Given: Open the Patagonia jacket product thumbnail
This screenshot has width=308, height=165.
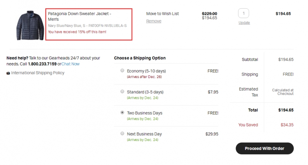Looking at the screenshot, I should click(x=30, y=25).
